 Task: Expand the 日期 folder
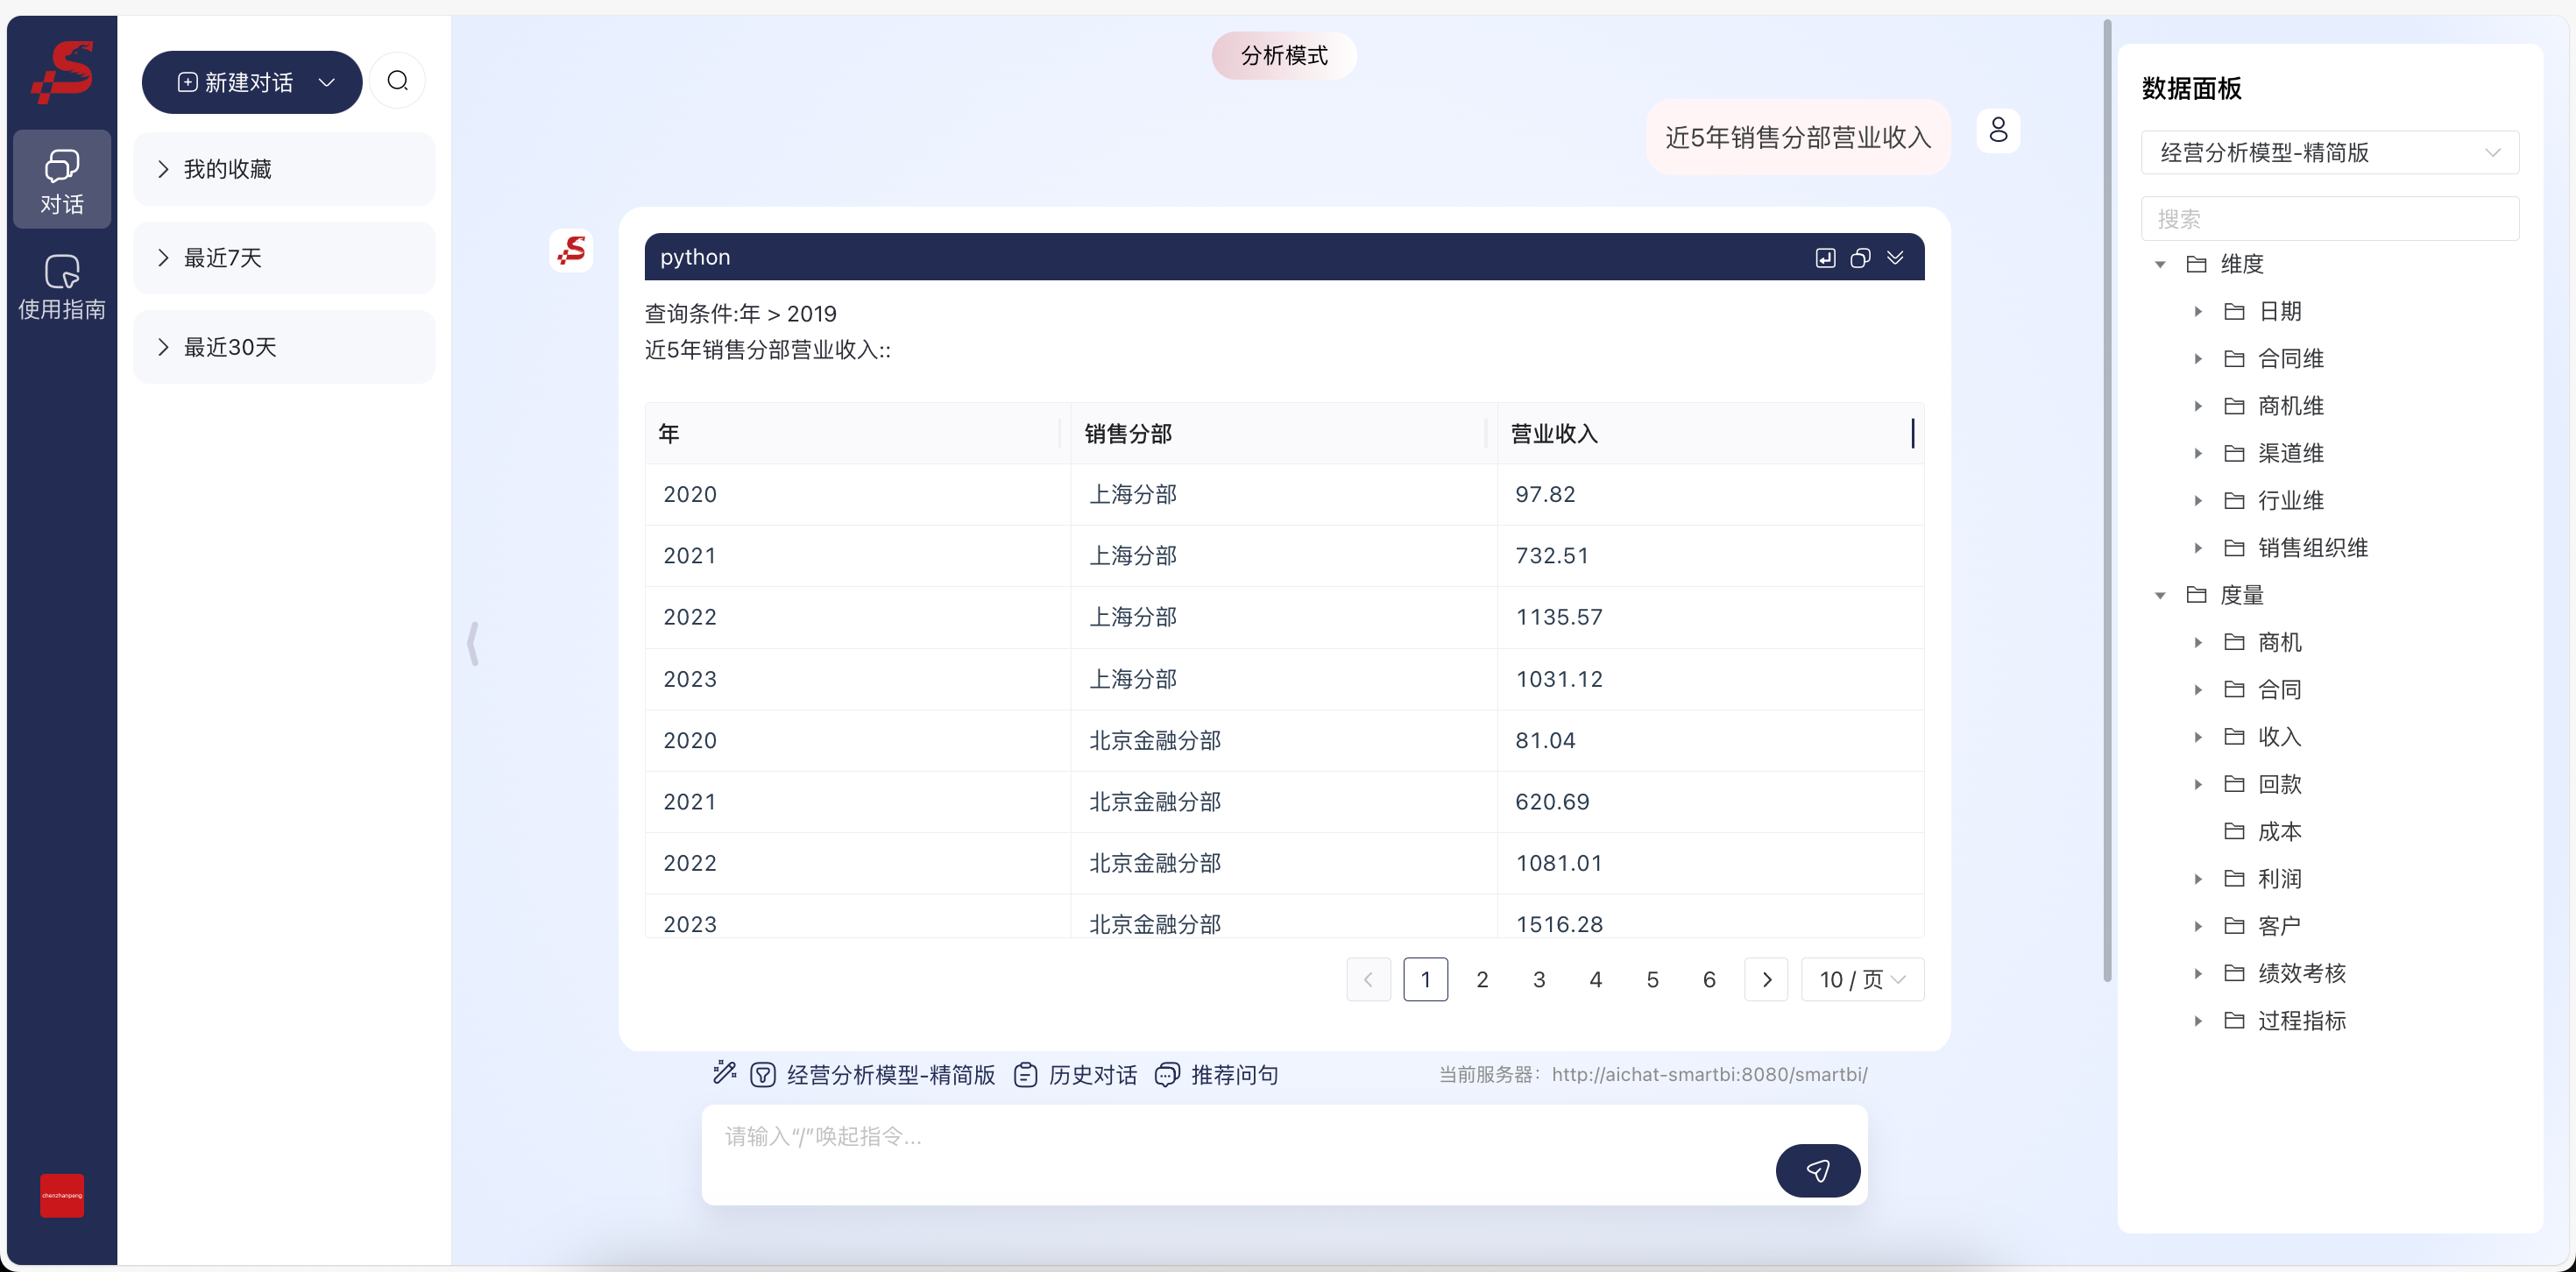point(2198,311)
